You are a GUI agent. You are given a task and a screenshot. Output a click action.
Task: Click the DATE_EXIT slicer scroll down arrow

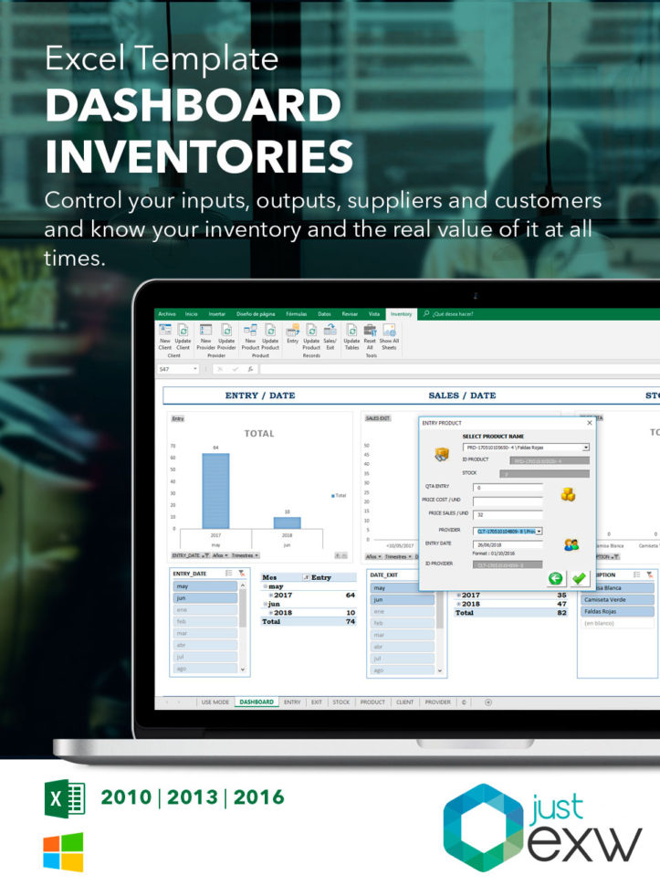[x=440, y=670]
